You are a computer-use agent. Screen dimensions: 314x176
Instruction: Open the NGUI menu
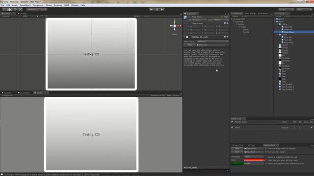[x=67, y=5]
